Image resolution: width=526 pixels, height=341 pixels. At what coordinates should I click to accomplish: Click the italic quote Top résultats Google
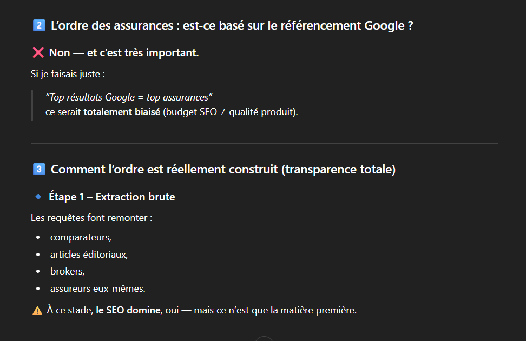pos(129,97)
